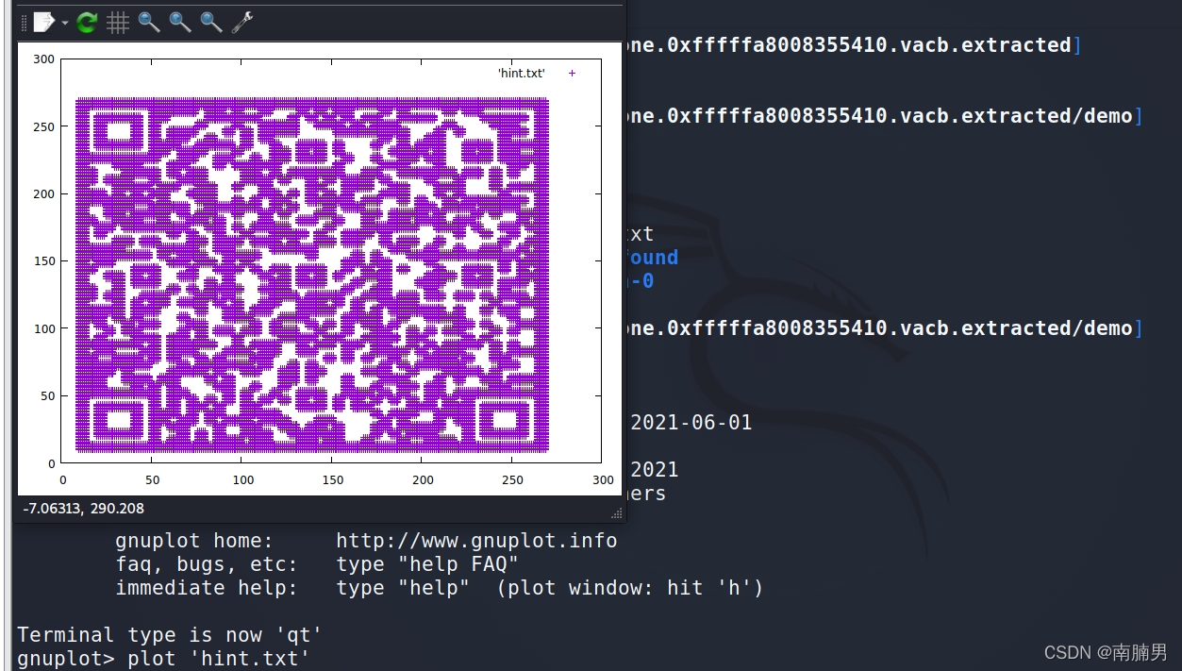Image resolution: width=1182 pixels, height=671 pixels.
Task: Click the 'gnuplot home:' terminal label
Action: pos(194,541)
